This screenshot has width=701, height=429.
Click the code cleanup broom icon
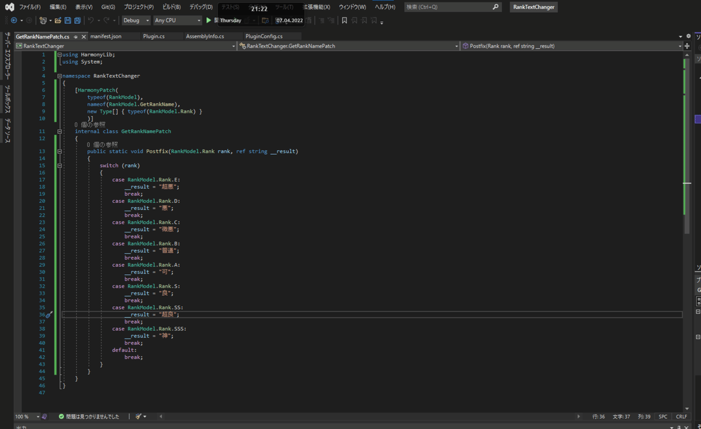coord(138,417)
